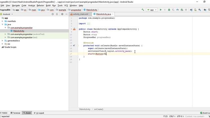210x118 pixels.
Task: Open the Build tool window
Action: click(27, 113)
